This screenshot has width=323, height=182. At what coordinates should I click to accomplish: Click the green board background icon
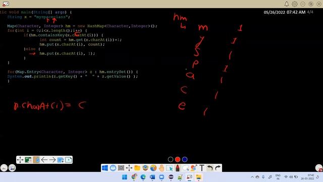[28, 160]
